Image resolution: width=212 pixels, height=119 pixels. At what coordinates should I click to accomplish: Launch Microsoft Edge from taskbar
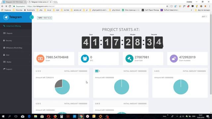29,116
